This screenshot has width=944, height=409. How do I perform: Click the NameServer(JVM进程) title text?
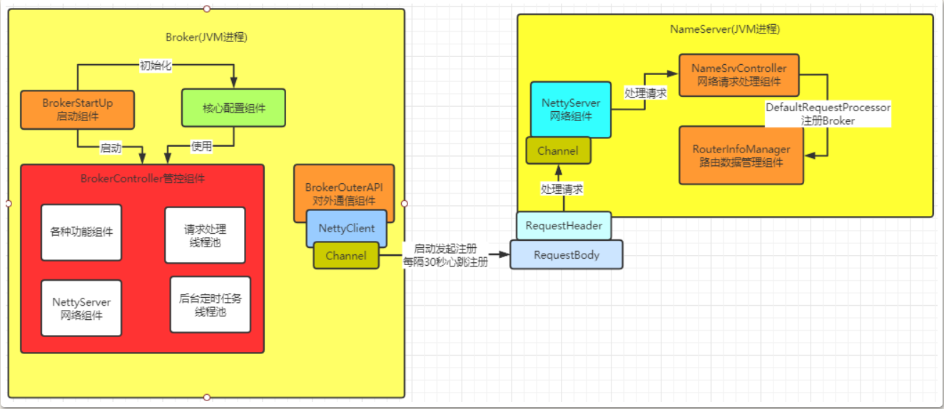(x=725, y=29)
